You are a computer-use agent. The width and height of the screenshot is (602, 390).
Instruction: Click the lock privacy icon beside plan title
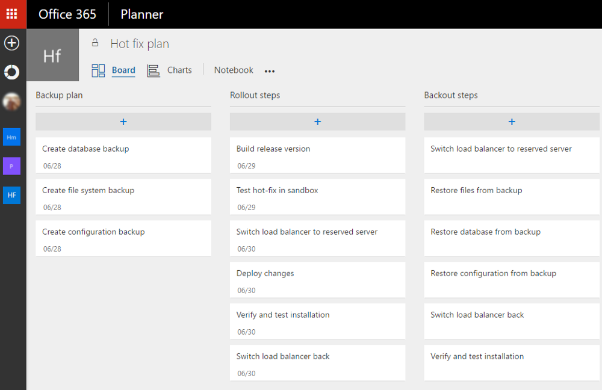pyautogui.click(x=95, y=43)
